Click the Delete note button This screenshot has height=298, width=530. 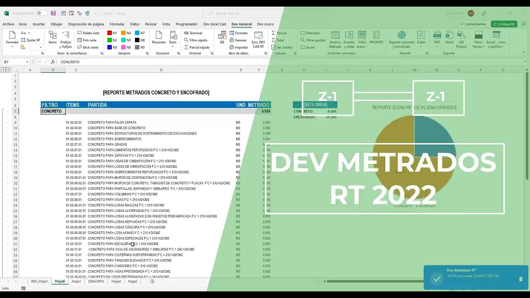88,33
